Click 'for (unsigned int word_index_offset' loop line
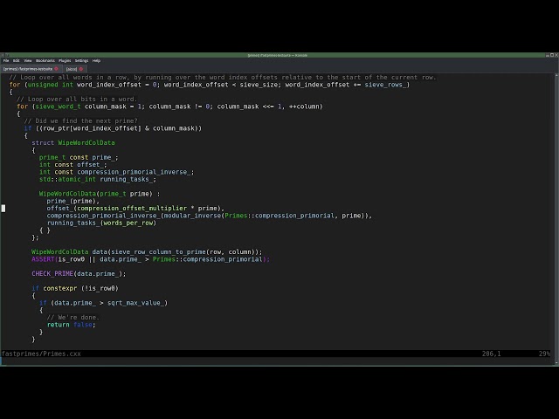Viewport: 559px width, 419px height. click(x=210, y=85)
